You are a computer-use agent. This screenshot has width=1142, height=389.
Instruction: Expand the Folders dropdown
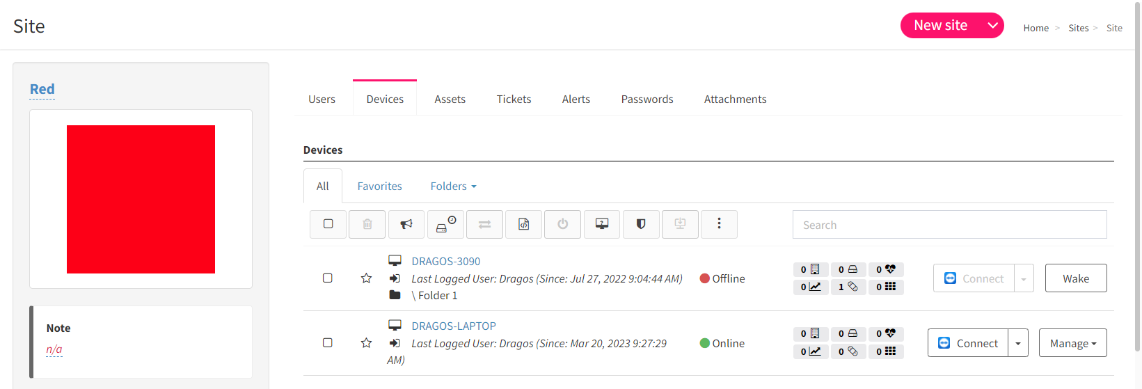(x=453, y=186)
